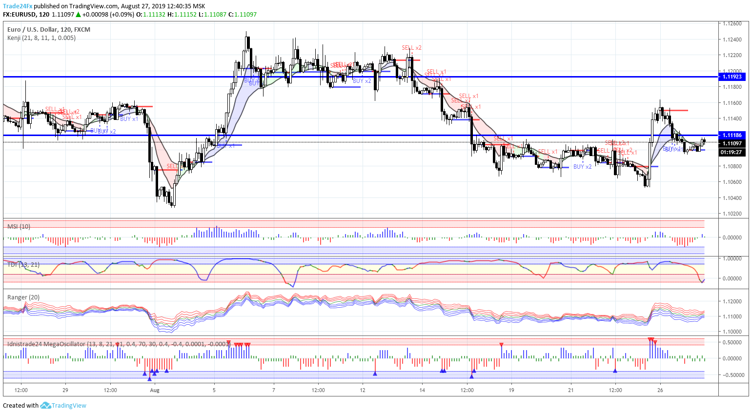Screen dimensions: 752x414
Task: Click the +0.00098 (+0.09%) change value
Action: pos(108,15)
